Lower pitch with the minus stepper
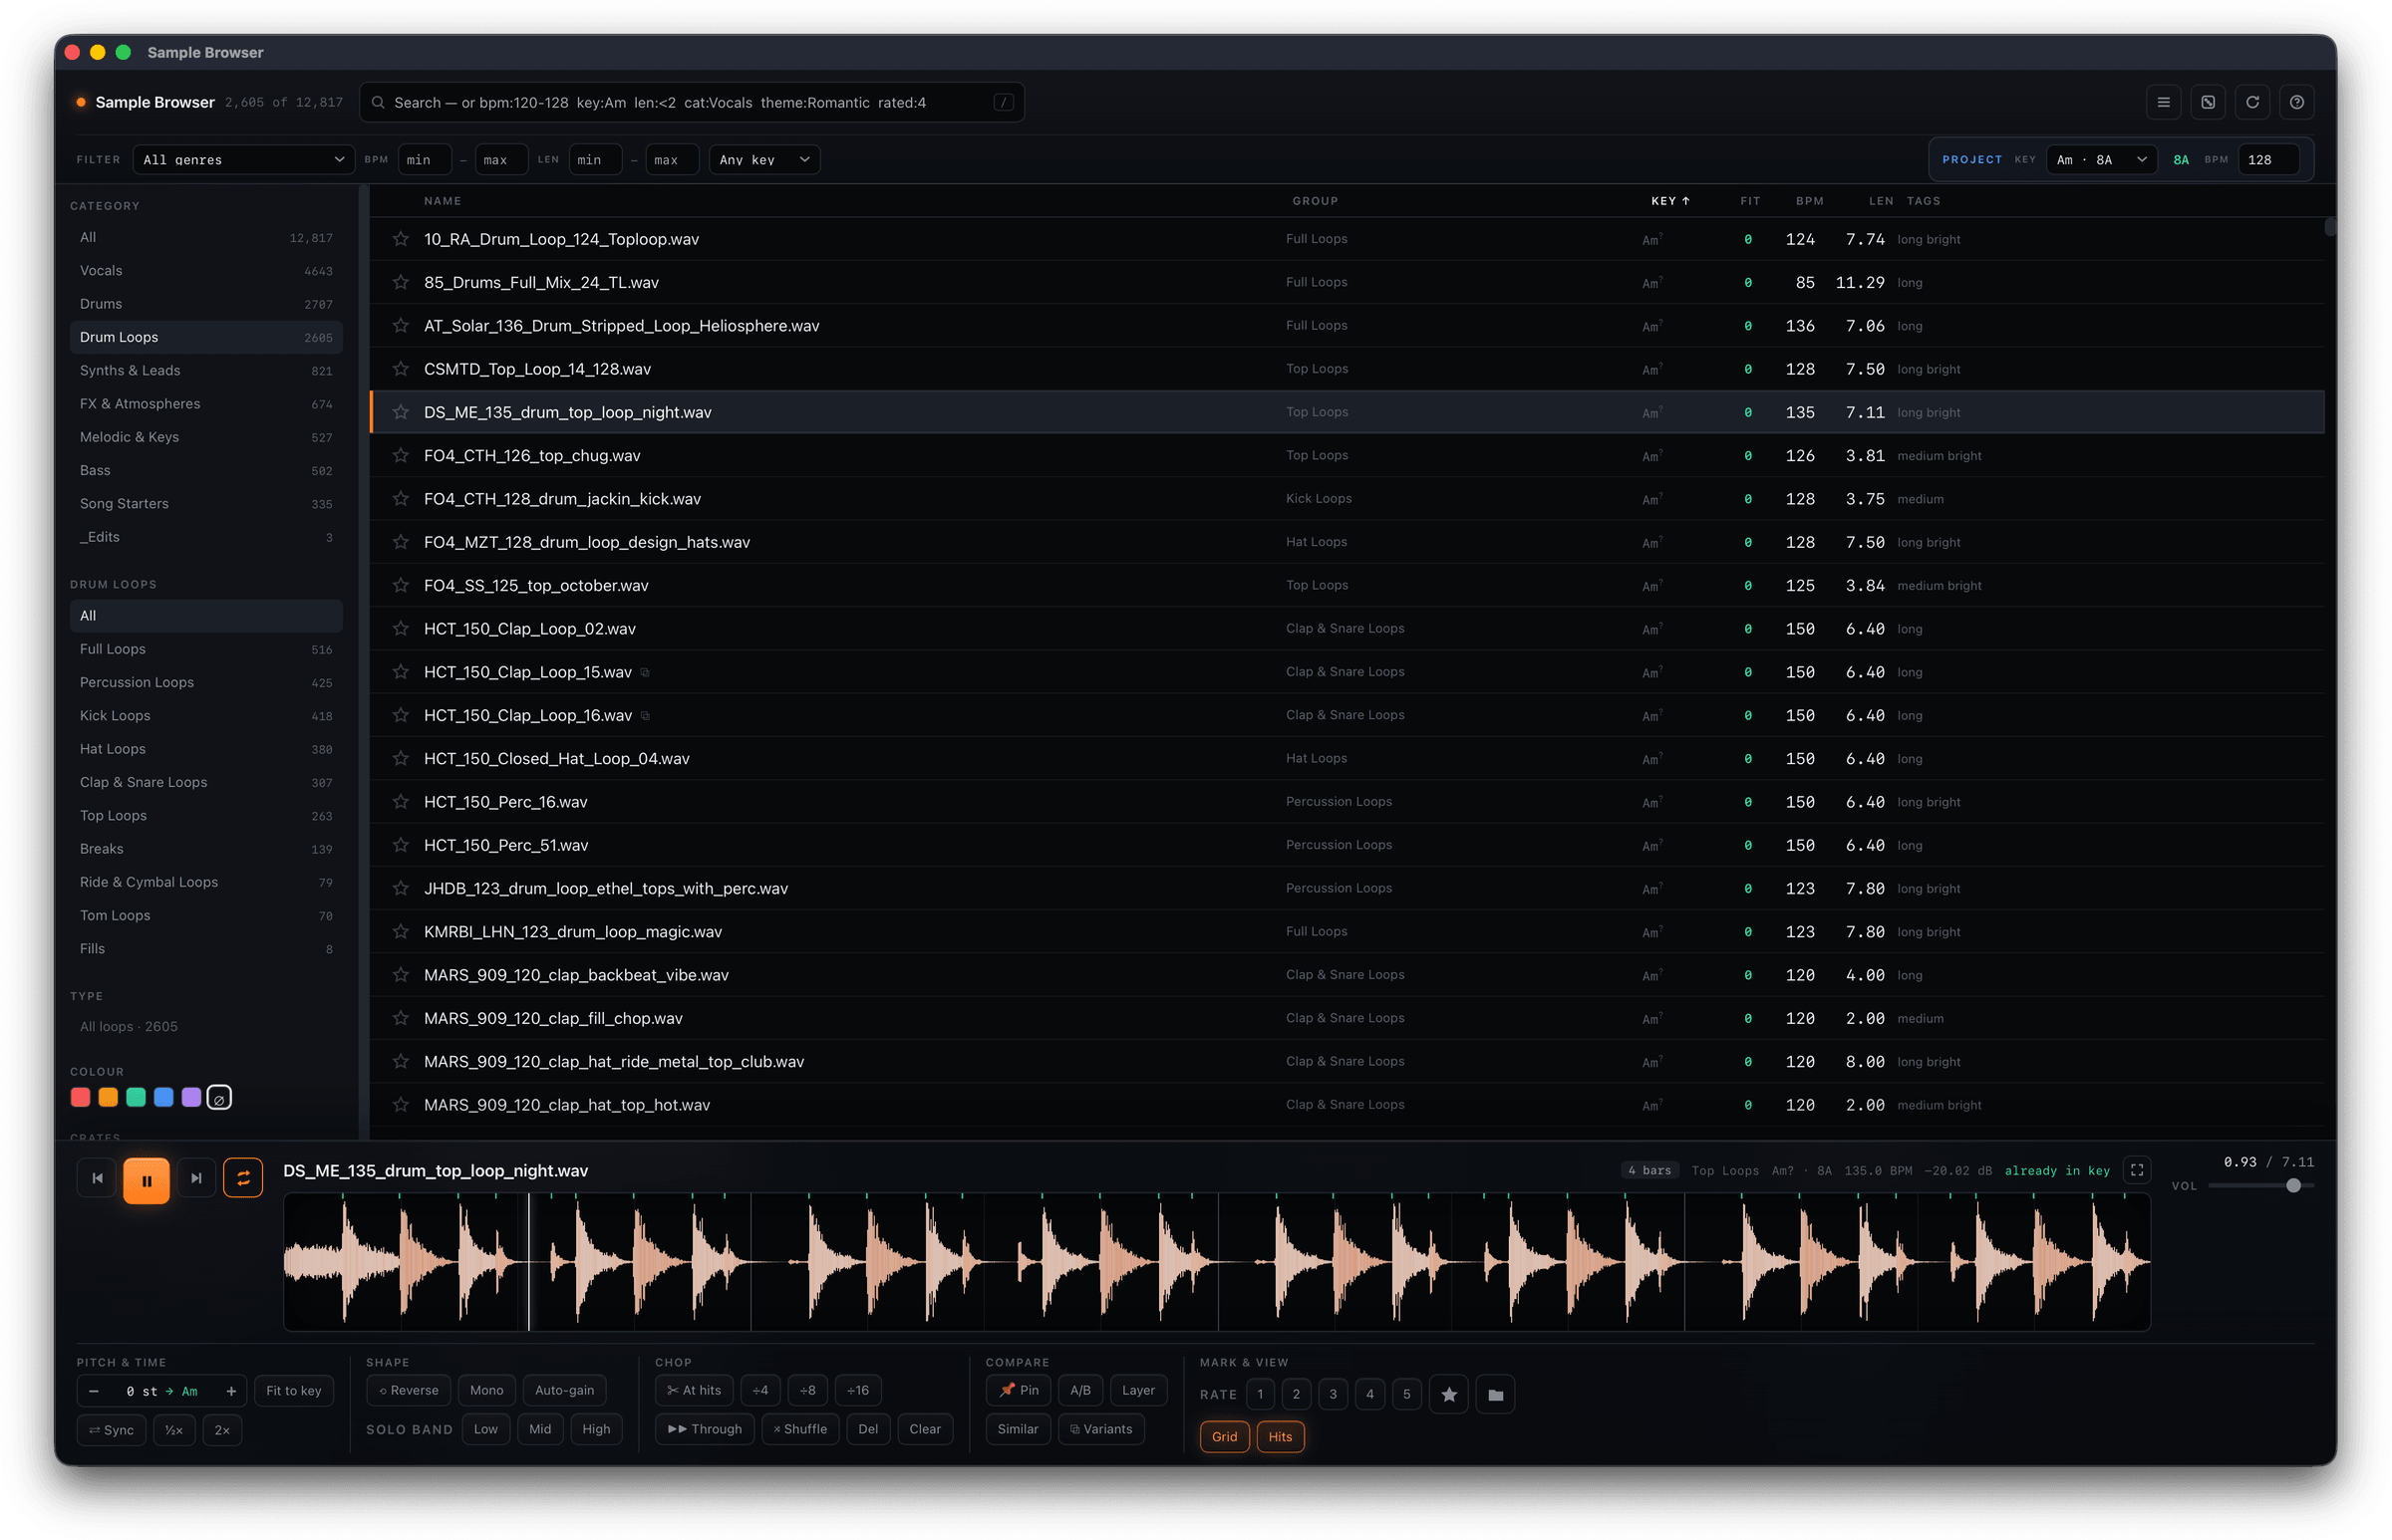Screen dimensions: 2392x1540 tap(94, 1391)
